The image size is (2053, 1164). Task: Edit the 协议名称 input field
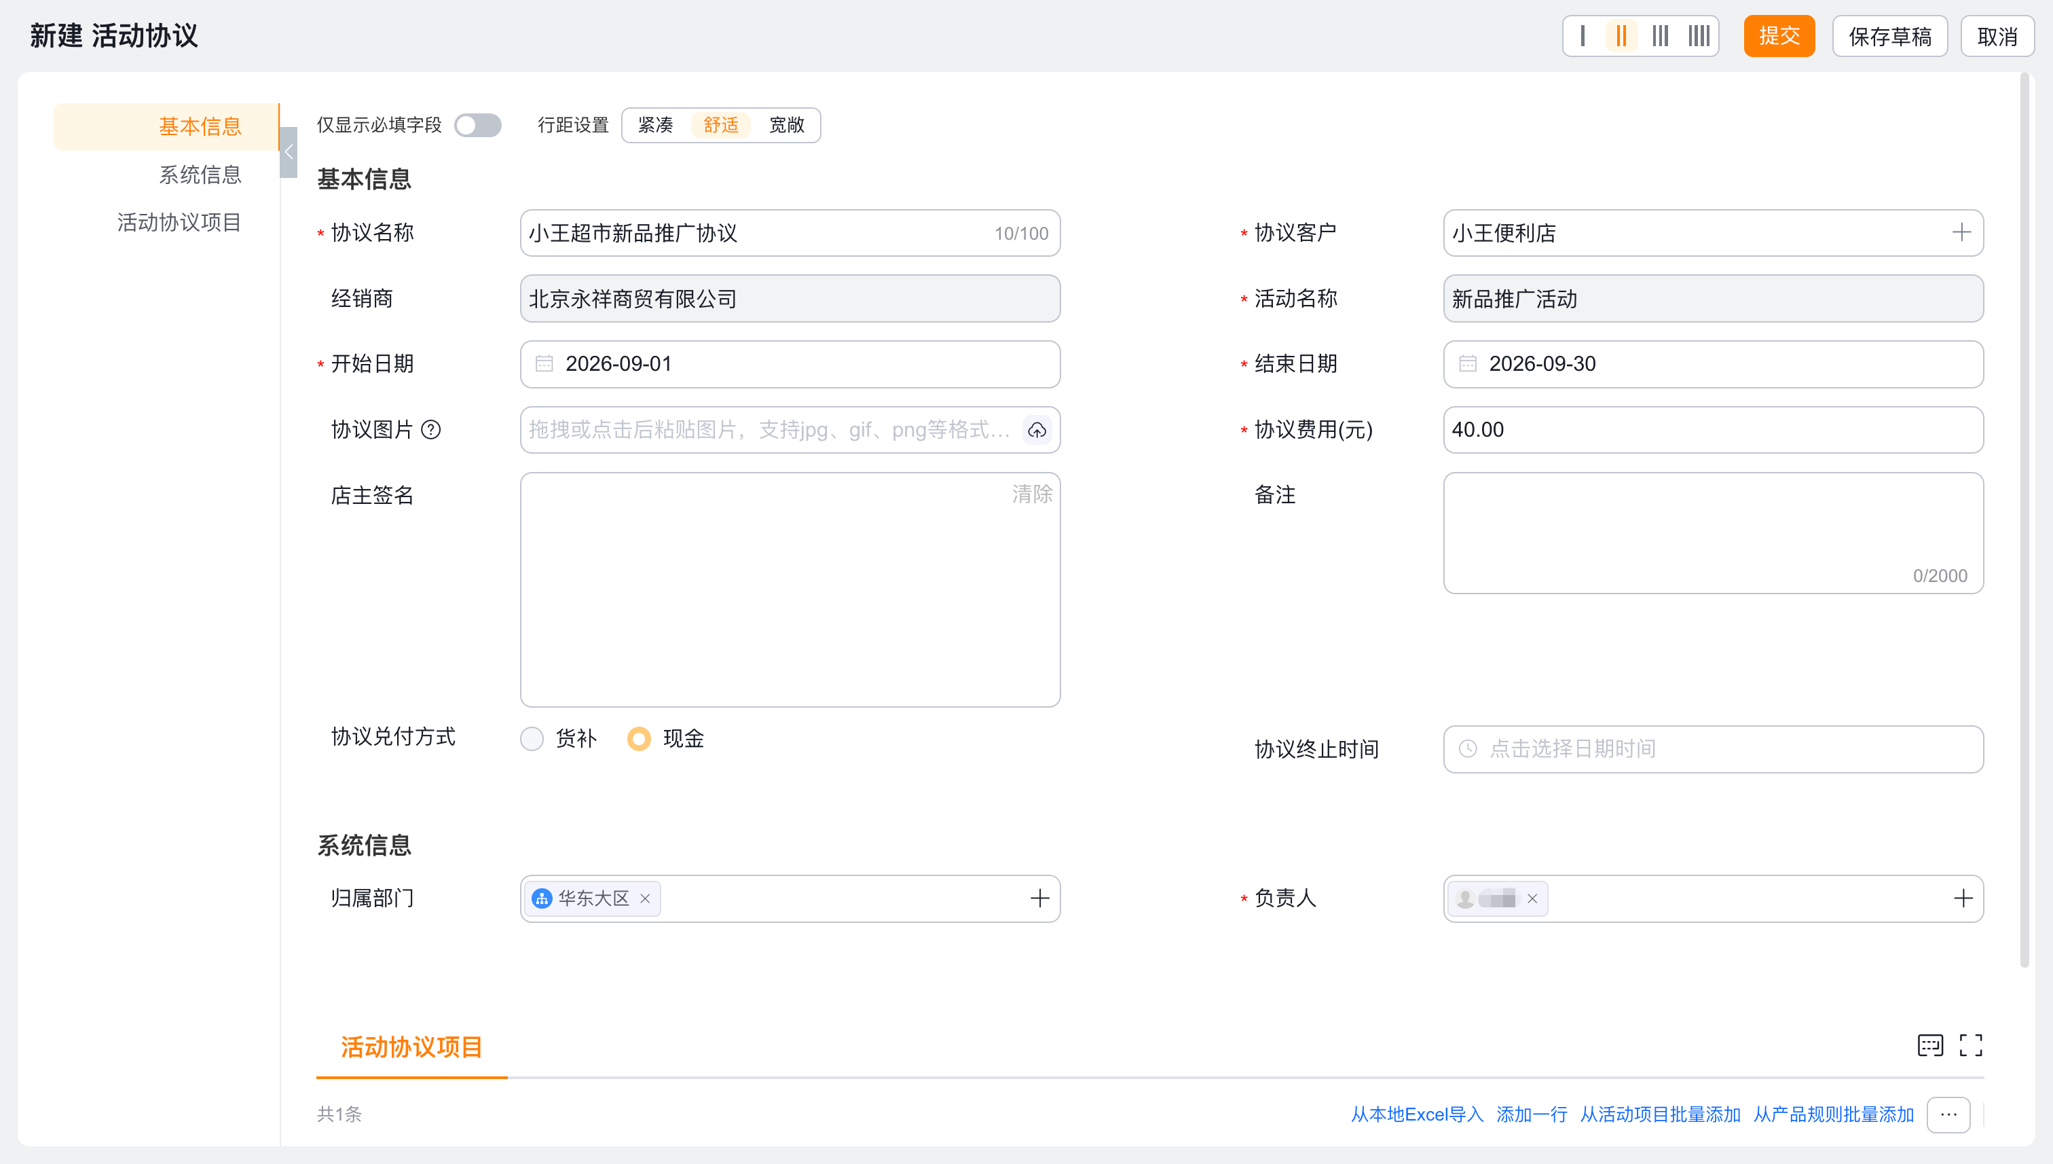coord(790,233)
